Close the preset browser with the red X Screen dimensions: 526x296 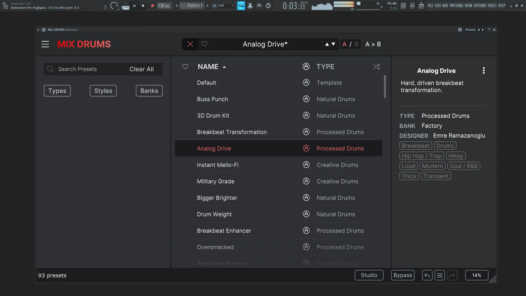pos(190,44)
